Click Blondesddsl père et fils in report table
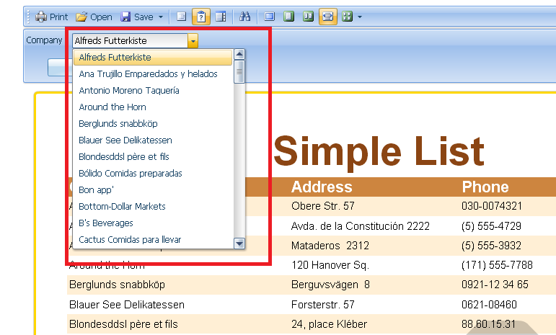 tap(123, 324)
